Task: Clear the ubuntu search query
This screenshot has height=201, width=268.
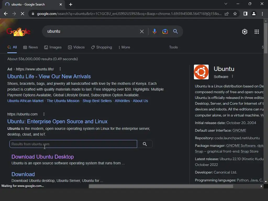Action: coord(142,31)
